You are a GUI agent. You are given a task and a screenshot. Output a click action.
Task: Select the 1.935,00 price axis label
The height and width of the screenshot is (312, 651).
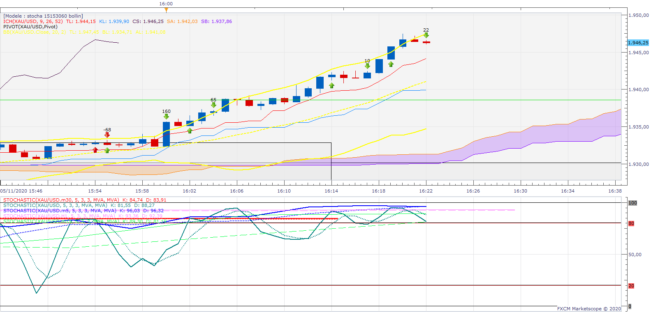tap(639, 127)
